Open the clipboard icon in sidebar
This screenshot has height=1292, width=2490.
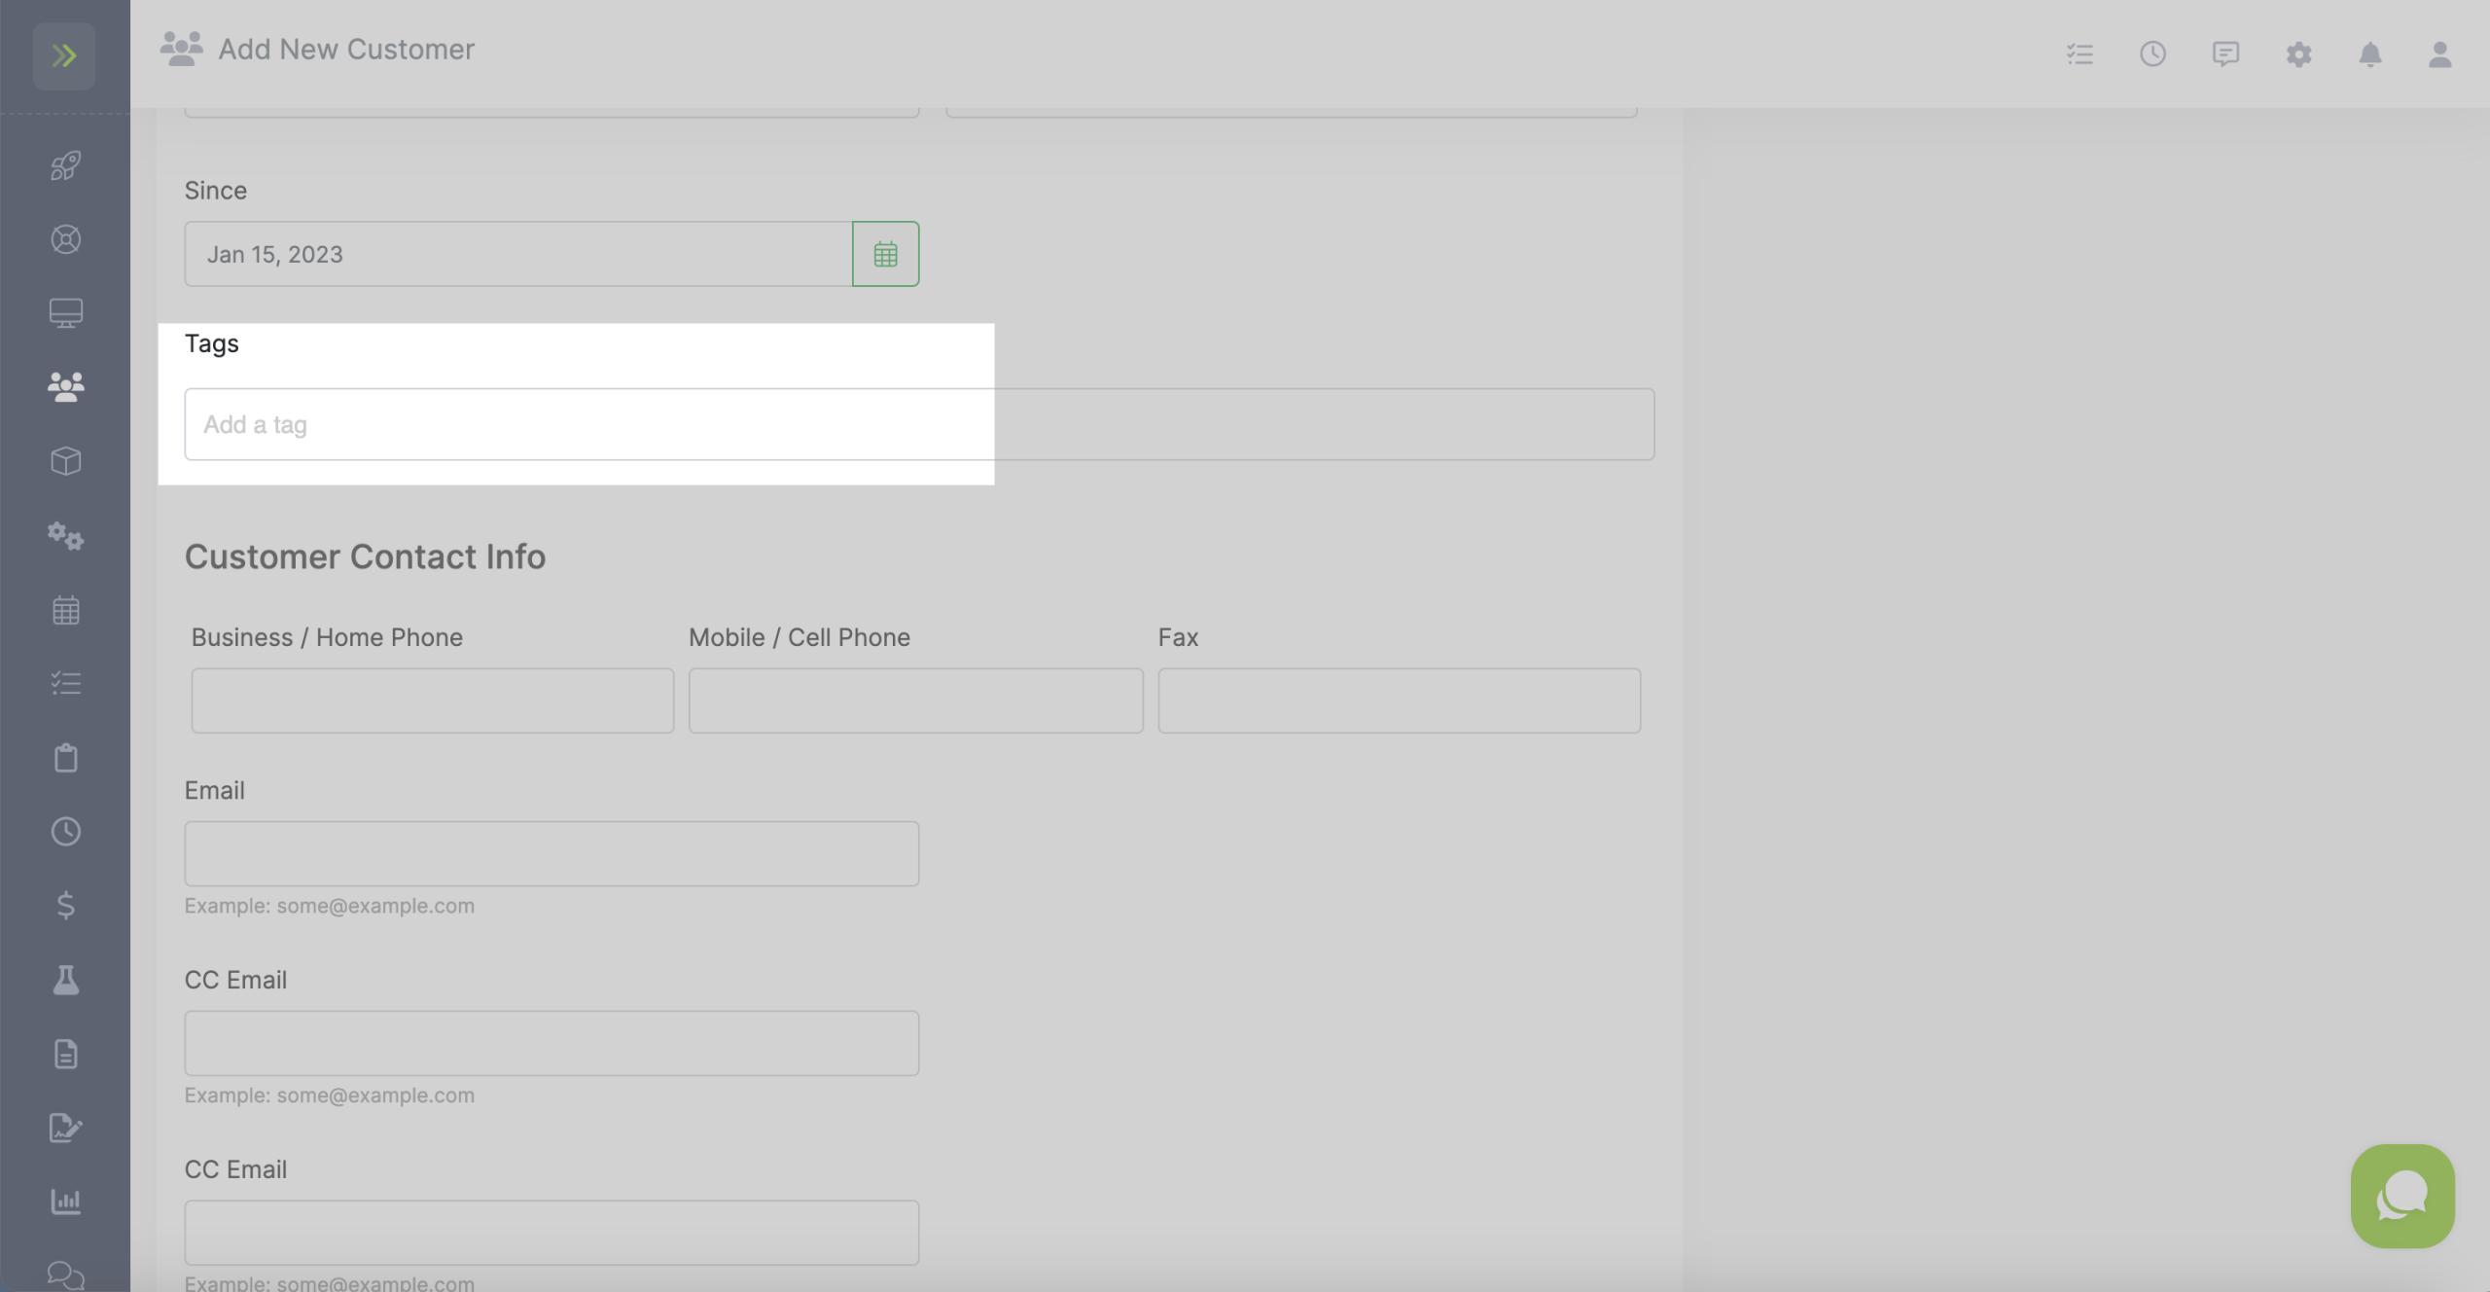pyautogui.click(x=65, y=758)
